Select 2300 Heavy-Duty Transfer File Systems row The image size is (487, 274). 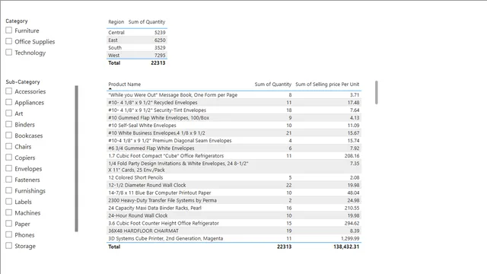pyautogui.click(x=234, y=200)
